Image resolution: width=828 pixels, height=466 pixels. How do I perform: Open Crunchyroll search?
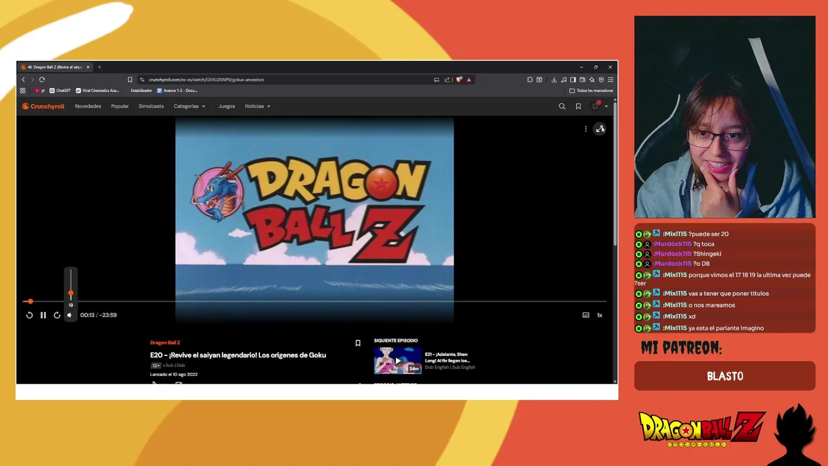[562, 106]
